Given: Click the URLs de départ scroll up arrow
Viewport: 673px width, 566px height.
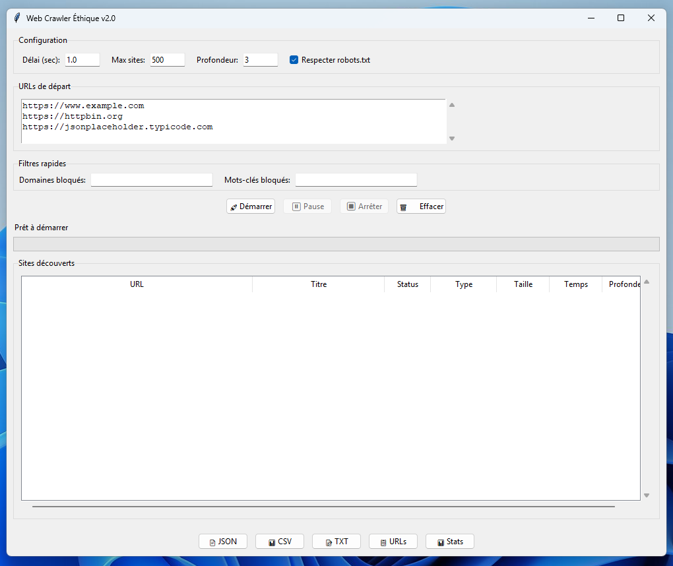Looking at the screenshot, I should pyautogui.click(x=452, y=105).
